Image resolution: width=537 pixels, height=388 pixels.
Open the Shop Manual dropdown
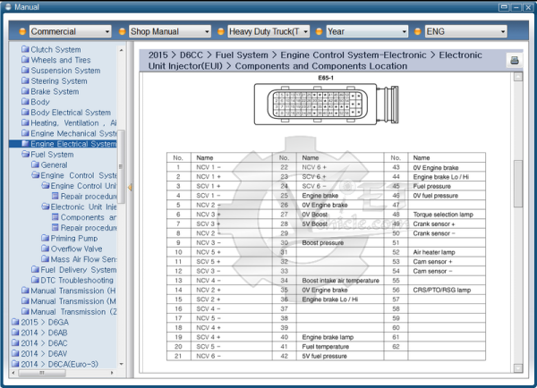pos(206,31)
